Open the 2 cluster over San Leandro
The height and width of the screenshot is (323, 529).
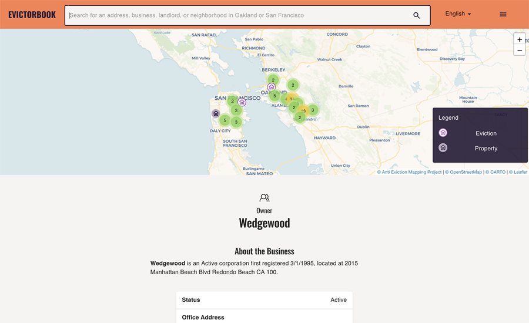300,117
